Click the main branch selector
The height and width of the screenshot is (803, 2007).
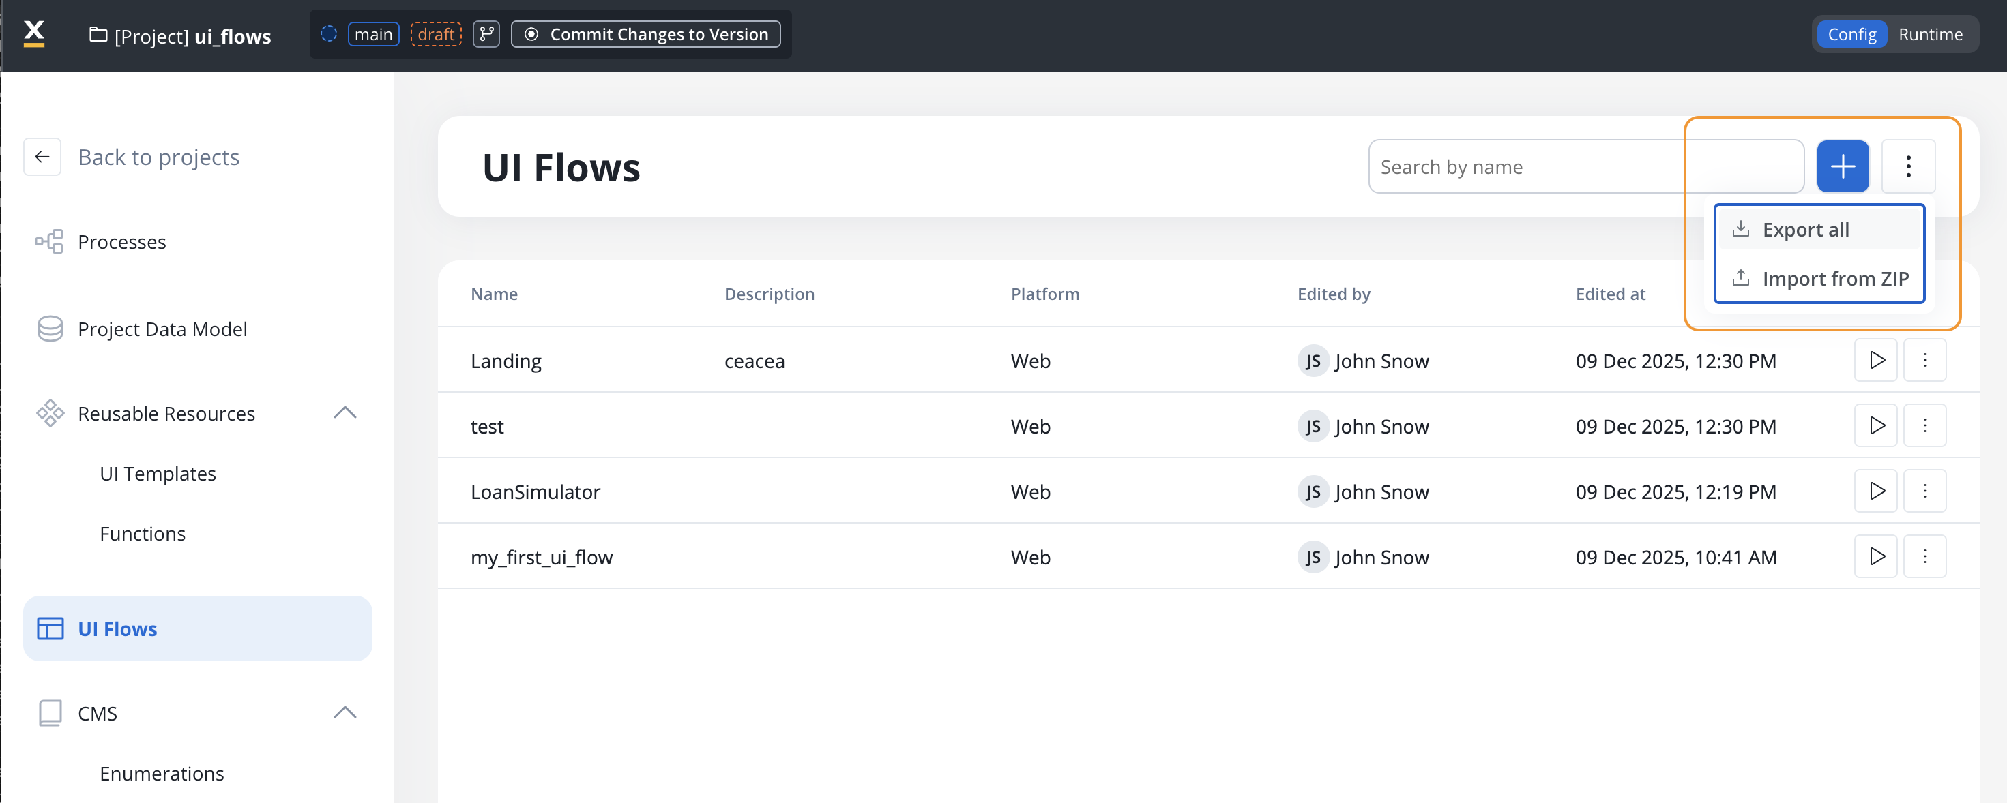pos(373,34)
